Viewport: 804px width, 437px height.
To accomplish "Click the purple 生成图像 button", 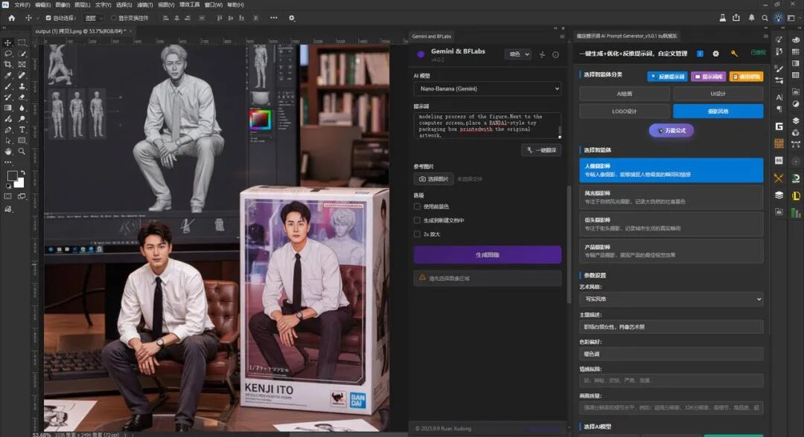I will (487, 254).
